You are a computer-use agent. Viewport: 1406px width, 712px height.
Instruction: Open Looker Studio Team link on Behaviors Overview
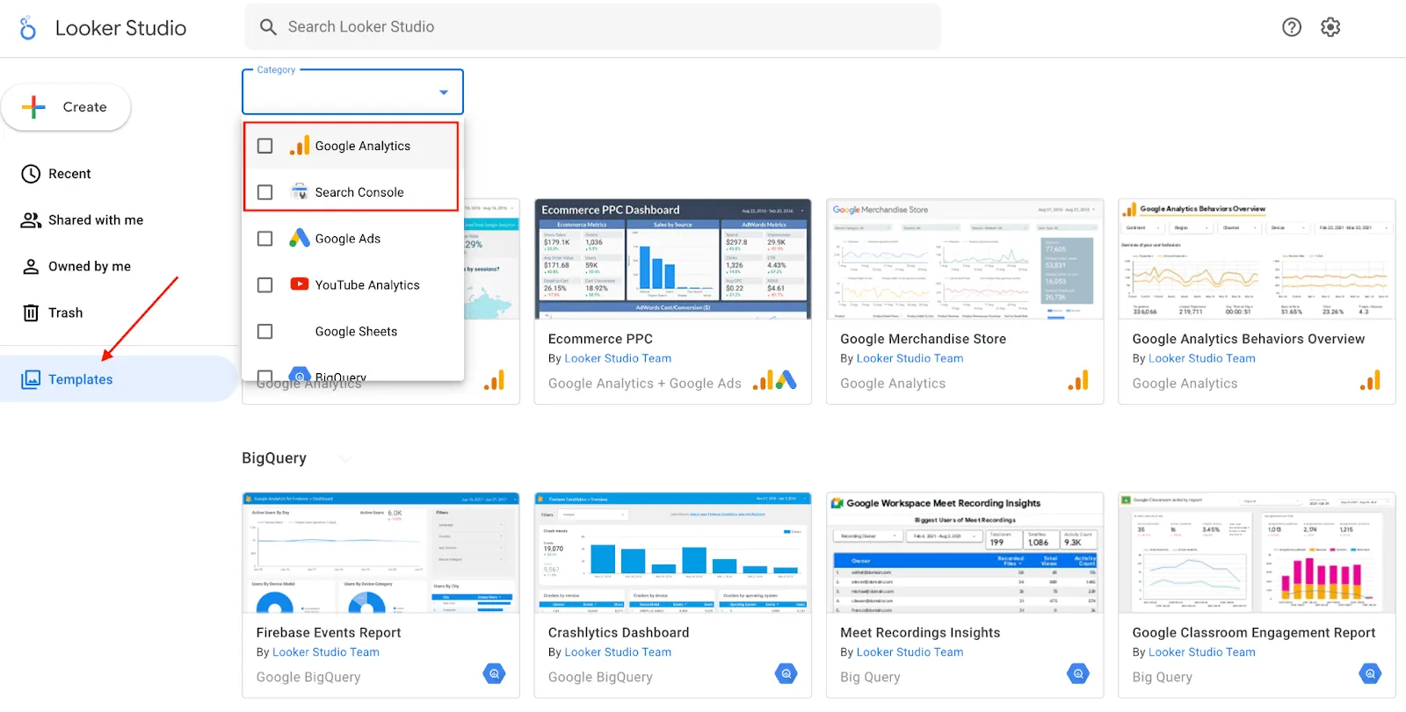1201,358
